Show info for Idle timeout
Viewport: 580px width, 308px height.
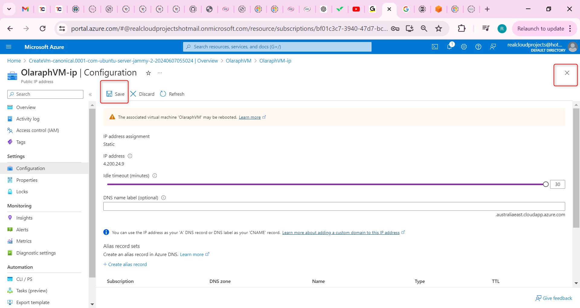155,176
